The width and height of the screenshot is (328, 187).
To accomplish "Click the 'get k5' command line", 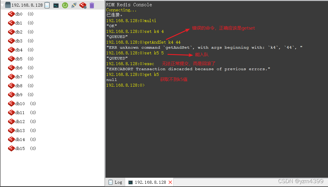I will point(133,74).
